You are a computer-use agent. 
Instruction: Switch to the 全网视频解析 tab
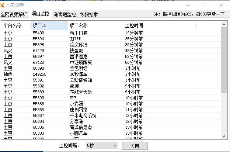14,14
